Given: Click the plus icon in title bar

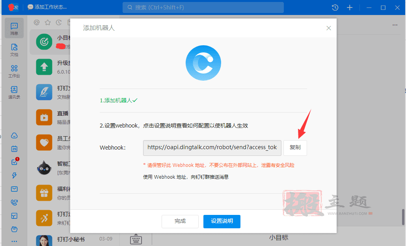Looking at the screenshot, I should coord(350,7).
